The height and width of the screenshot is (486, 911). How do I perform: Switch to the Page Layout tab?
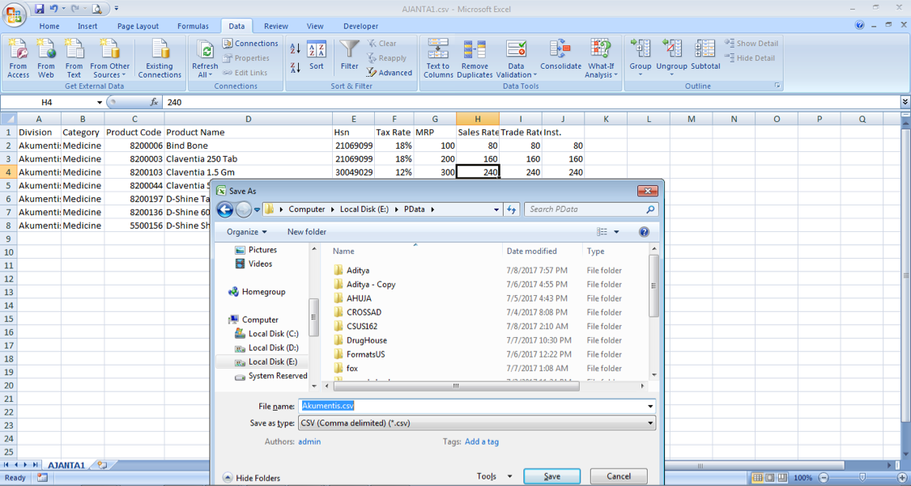pyautogui.click(x=138, y=26)
